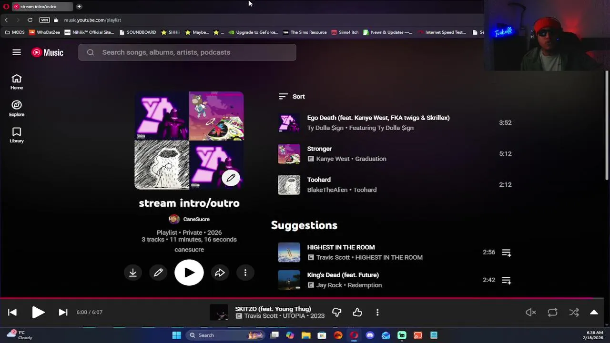This screenshot has width=610, height=343.
Task: Select the Ego Death song title
Action: pyautogui.click(x=378, y=118)
